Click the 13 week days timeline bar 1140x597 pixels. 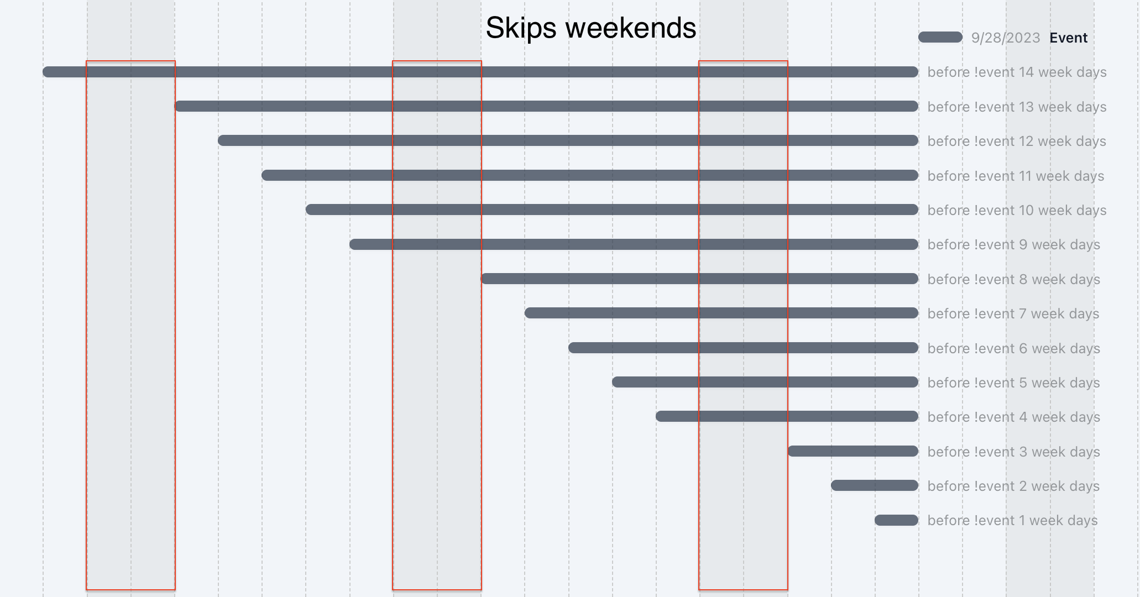pyautogui.click(x=546, y=106)
